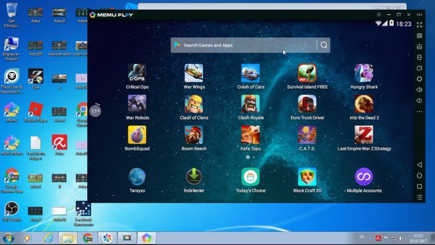The image size is (435, 245).
Task: Open Into the Dead 2
Action: point(364,104)
